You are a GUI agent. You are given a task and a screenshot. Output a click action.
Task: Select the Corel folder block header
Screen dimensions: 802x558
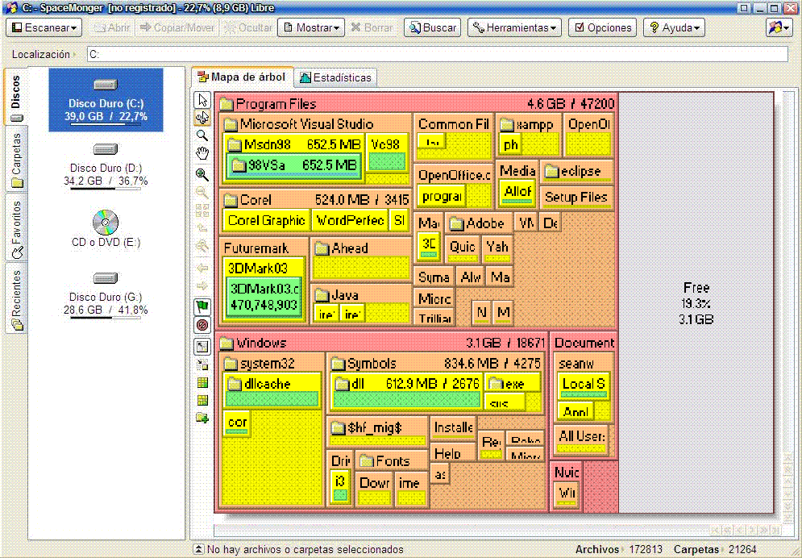pyautogui.click(x=316, y=199)
